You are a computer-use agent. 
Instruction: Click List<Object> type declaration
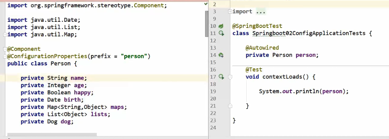[67, 114]
